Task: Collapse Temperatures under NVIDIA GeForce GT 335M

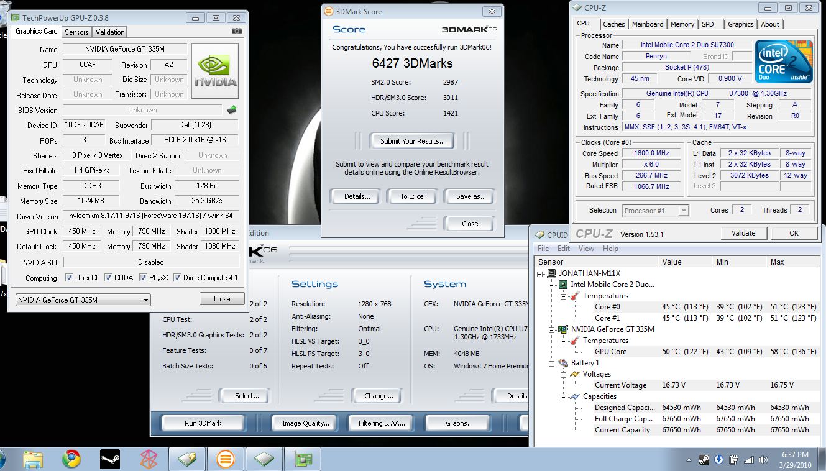Action: point(563,341)
